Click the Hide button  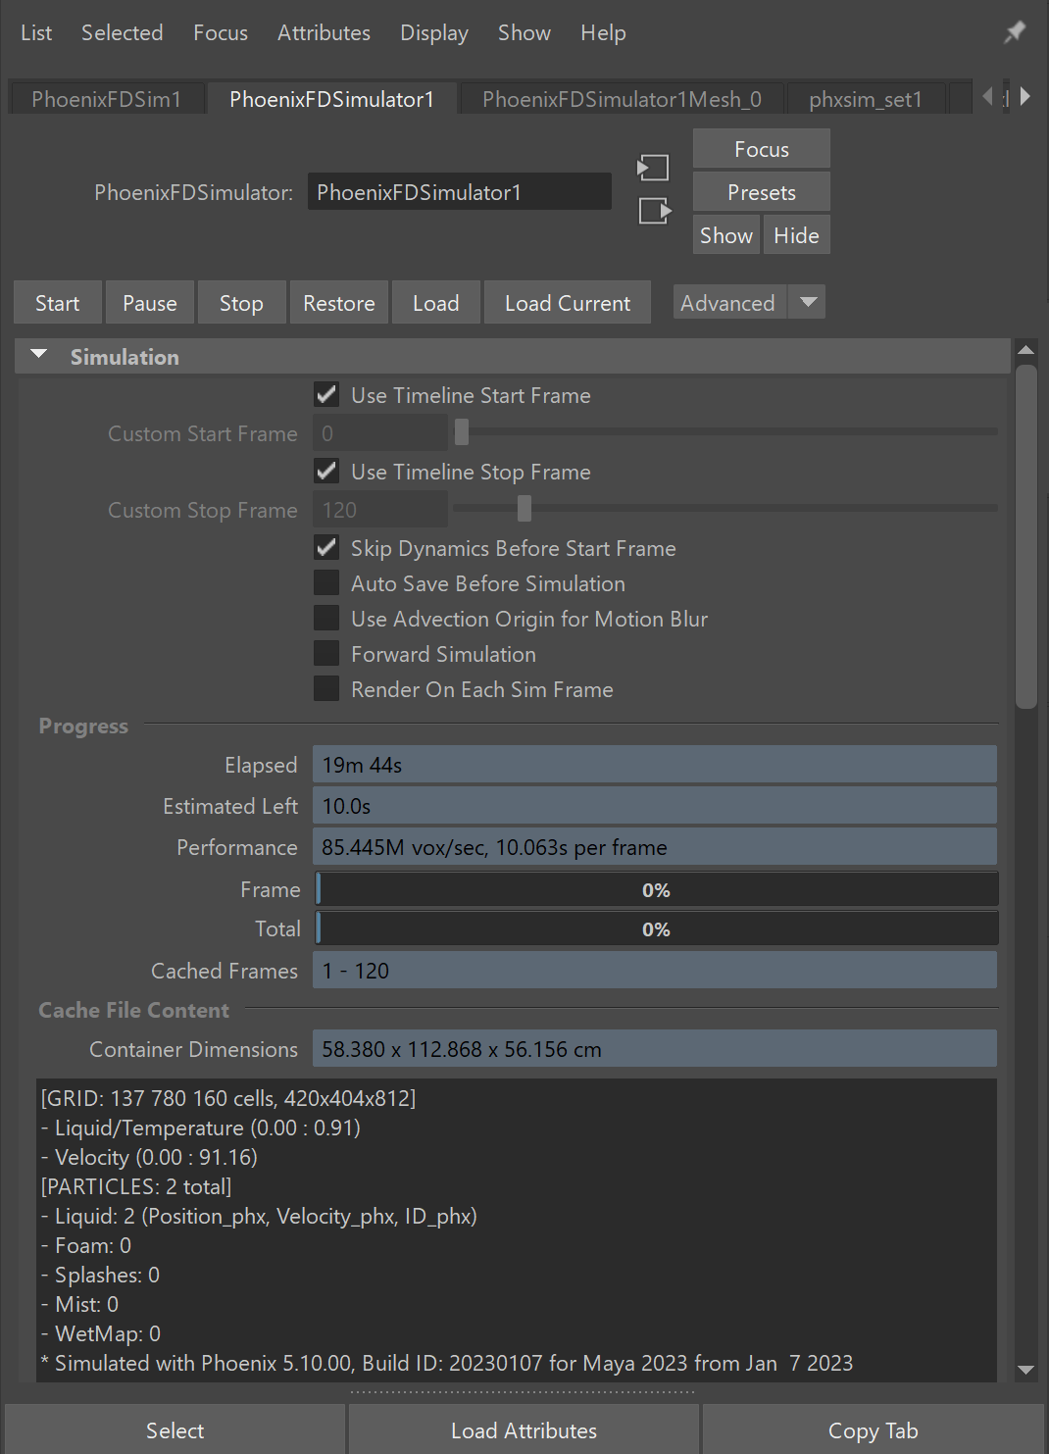coord(796,235)
